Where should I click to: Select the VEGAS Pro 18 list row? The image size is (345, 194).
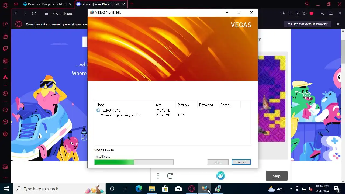click(x=172, y=110)
